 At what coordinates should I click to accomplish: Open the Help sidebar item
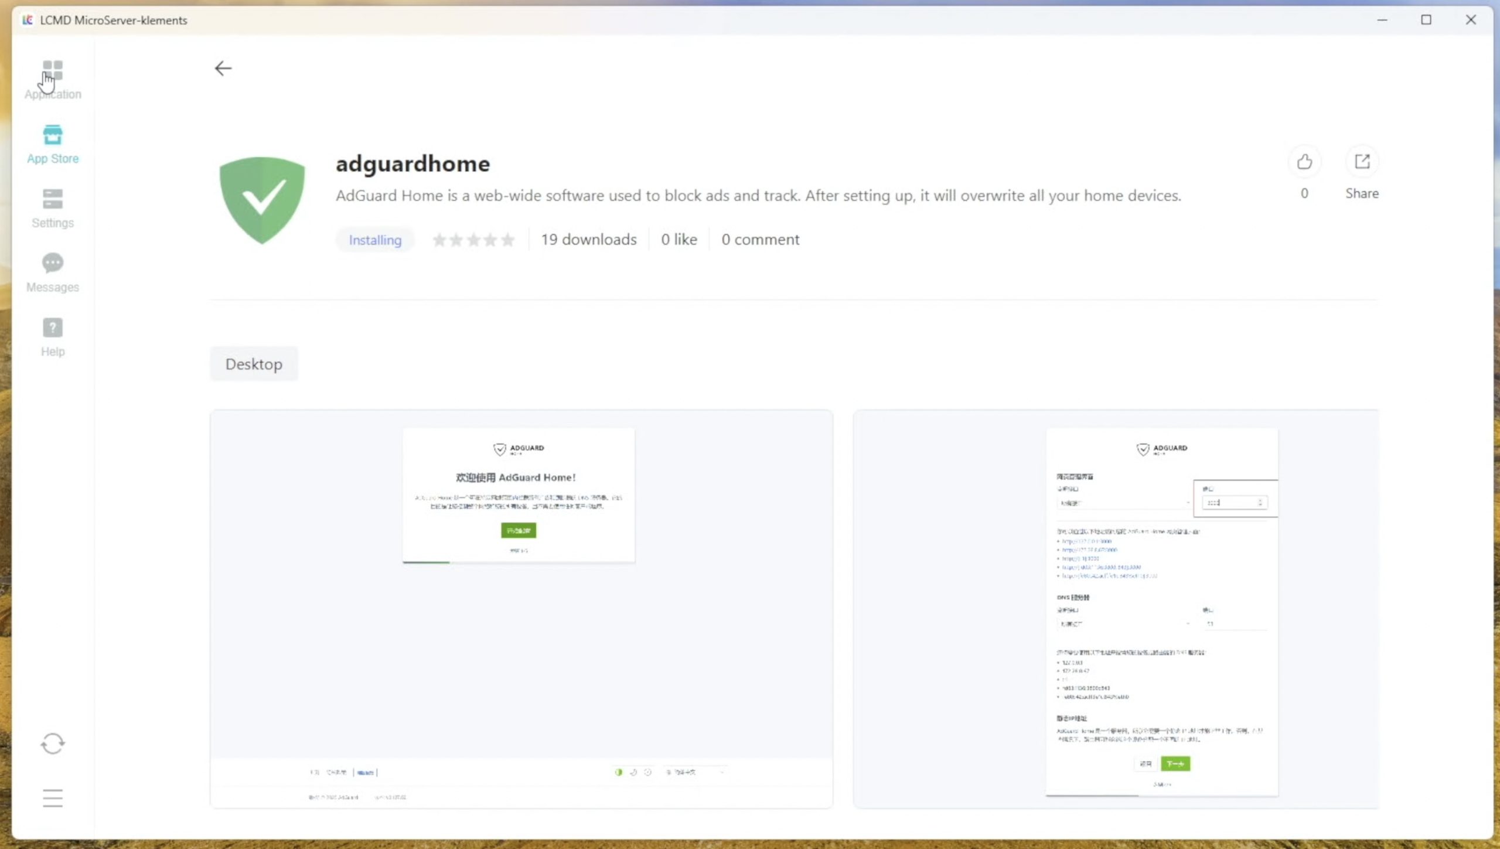click(53, 337)
